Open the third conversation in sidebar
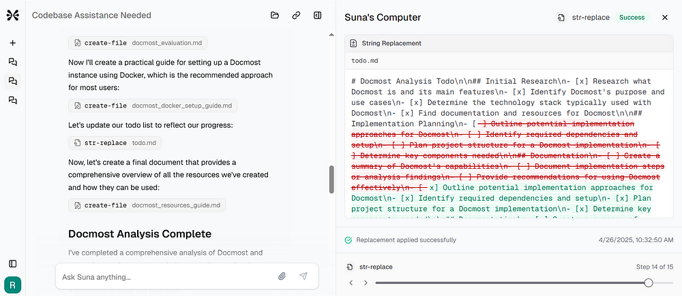The height and width of the screenshot is (296, 682). point(12,100)
